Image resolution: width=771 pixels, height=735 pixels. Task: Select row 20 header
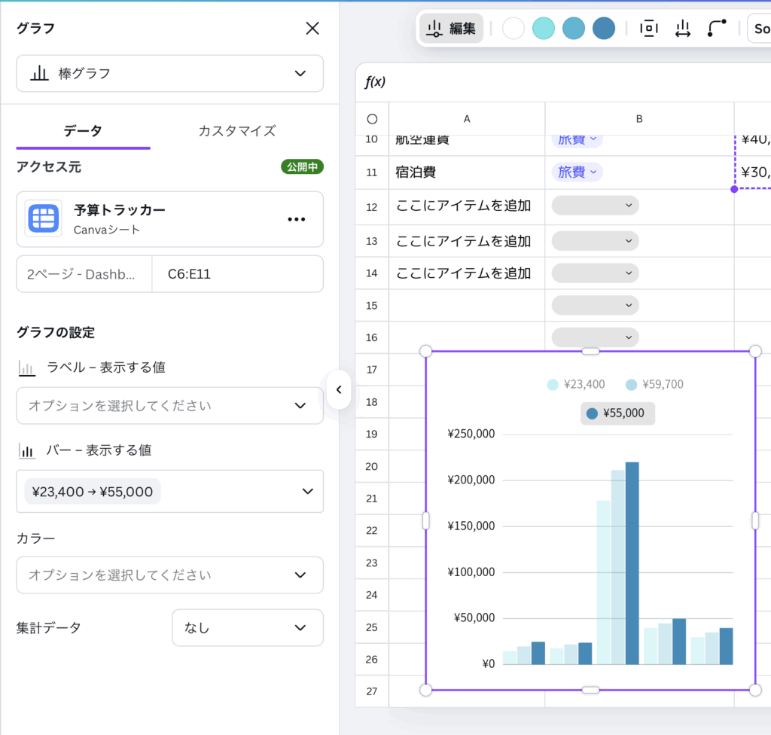click(372, 466)
